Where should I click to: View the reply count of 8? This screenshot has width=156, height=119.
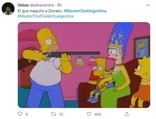27,114
